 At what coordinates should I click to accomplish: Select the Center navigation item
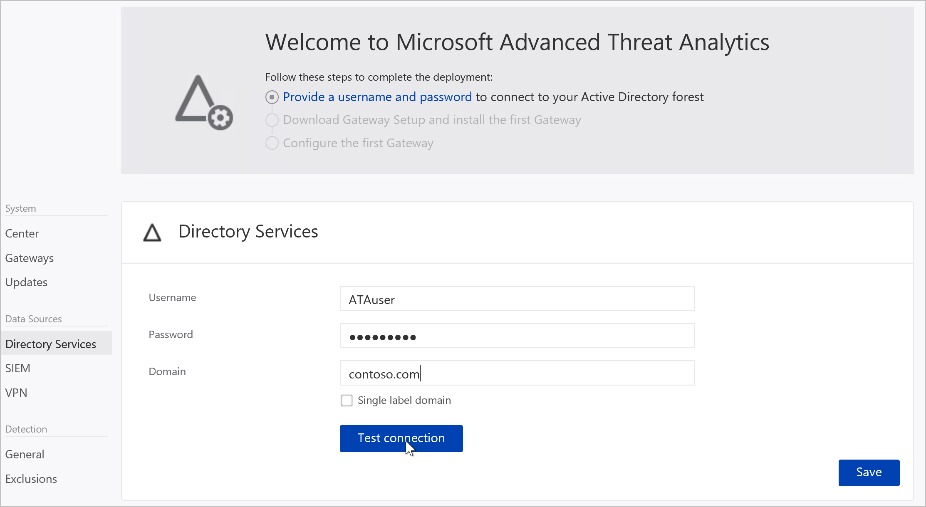tap(21, 233)
